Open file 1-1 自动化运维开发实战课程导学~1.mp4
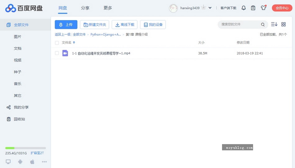The width and height of the screenshot is (295, 168). click(101, 53)
